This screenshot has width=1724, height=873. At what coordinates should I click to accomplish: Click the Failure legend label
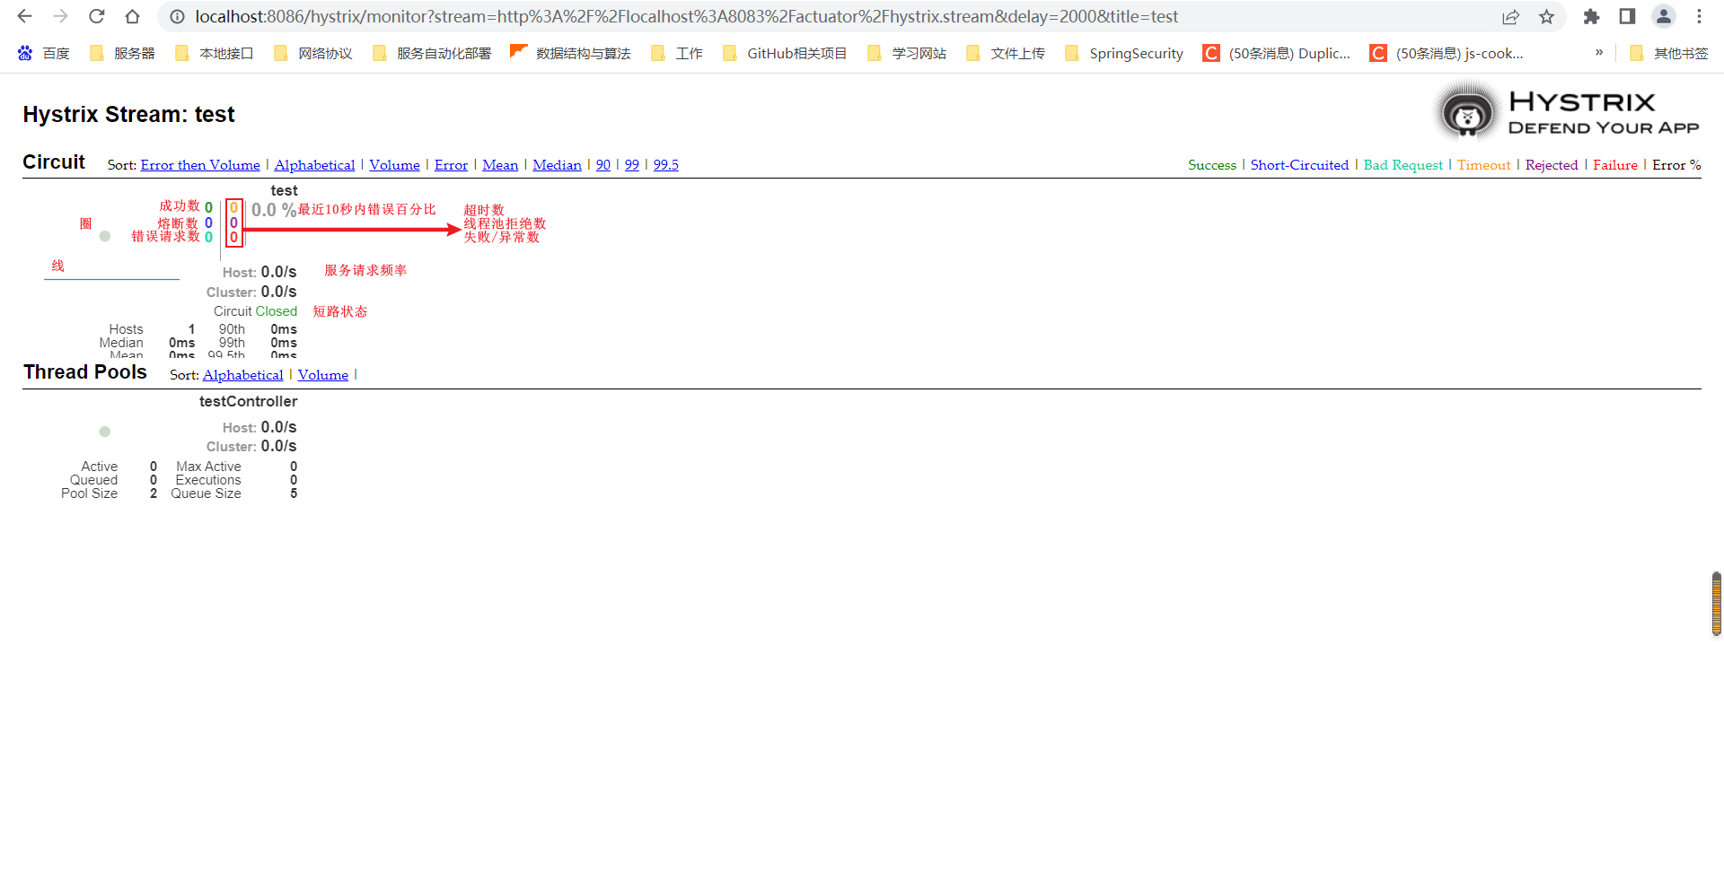pyautogui.click(x=1615, y=165)
